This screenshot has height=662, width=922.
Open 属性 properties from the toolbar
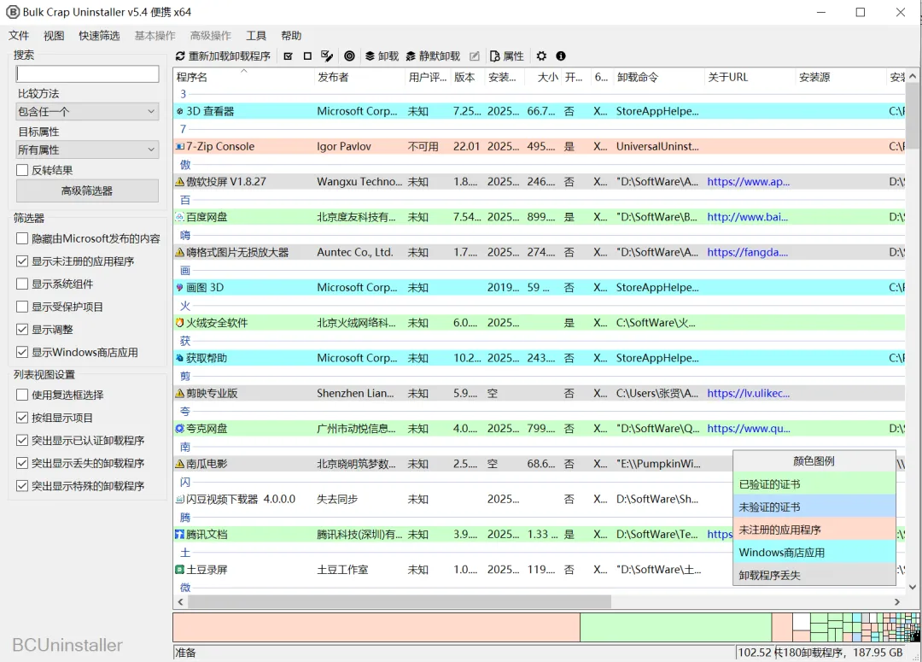[507, 56]
